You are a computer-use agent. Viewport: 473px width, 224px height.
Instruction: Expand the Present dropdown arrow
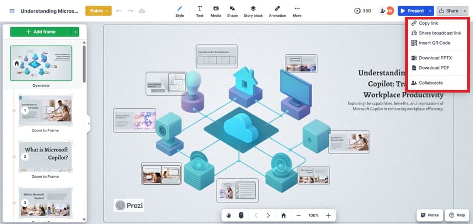430,11
